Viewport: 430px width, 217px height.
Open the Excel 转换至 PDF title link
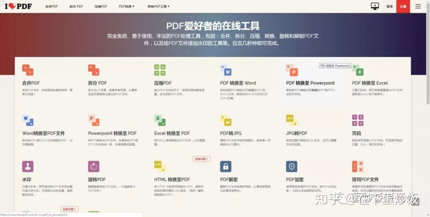pos(172,133)
